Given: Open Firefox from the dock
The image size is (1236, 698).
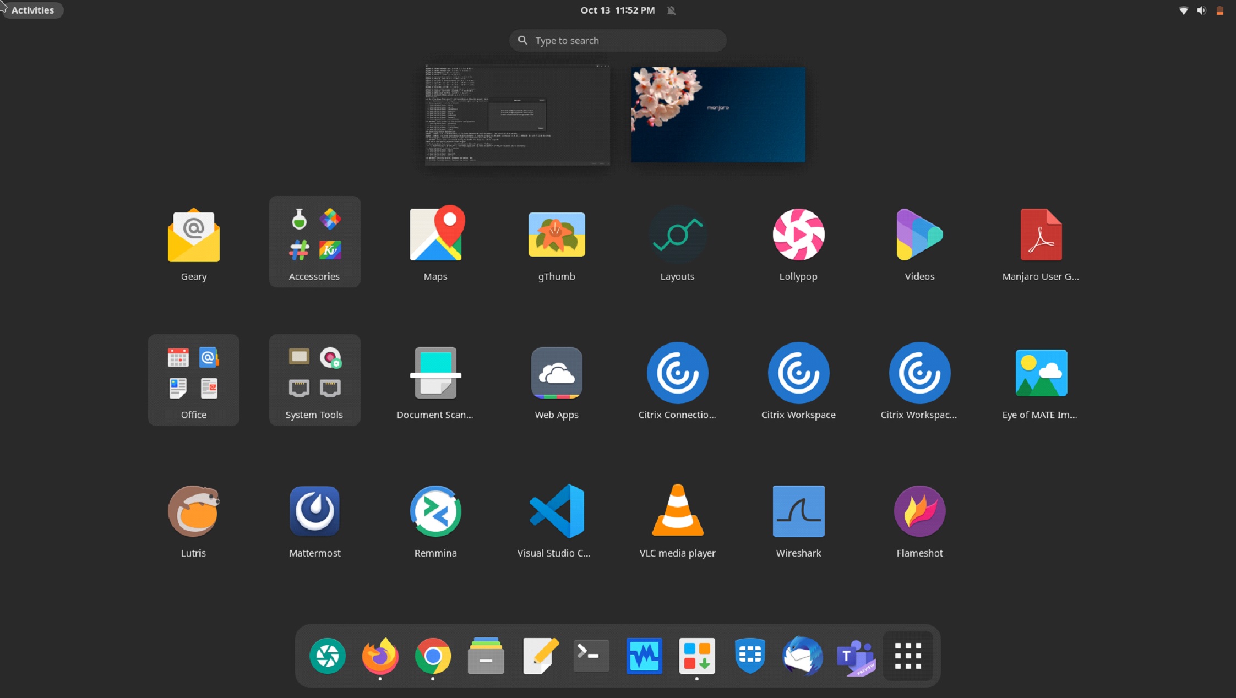Looking at the screenshot, I should pos(380,656).
